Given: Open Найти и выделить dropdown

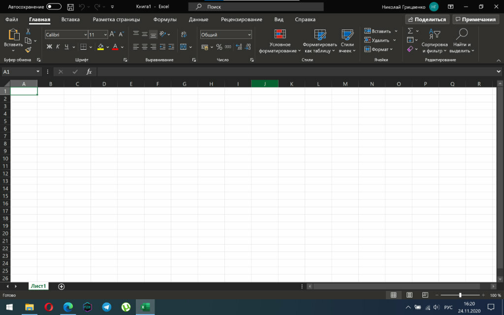Looking at the screenshot, I should pos(462,41).
